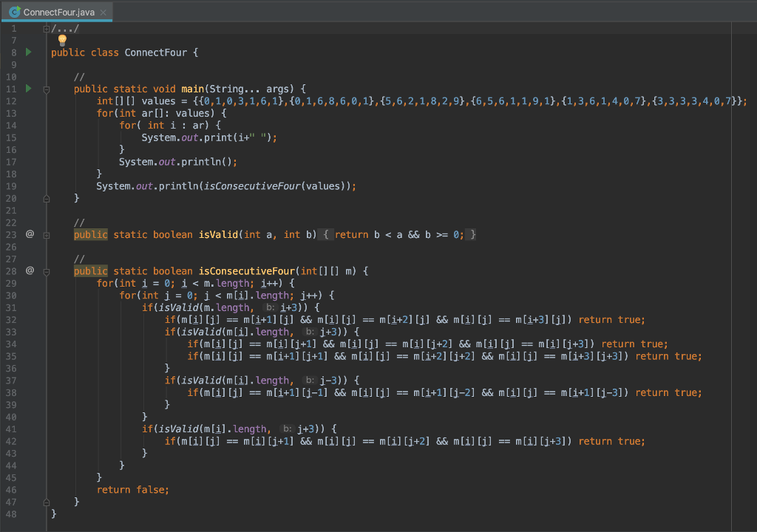This screenshot has height=532, width=757.
Task: Click line number 32 in the gutter
Action: (x=11, y=320)
